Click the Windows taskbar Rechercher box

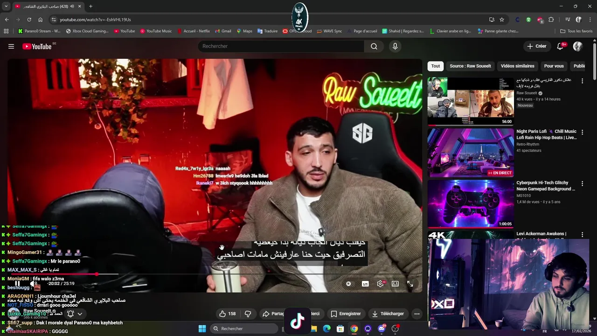244,329
